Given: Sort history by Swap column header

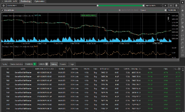Looking at the screenshot, I should [117, 69].
